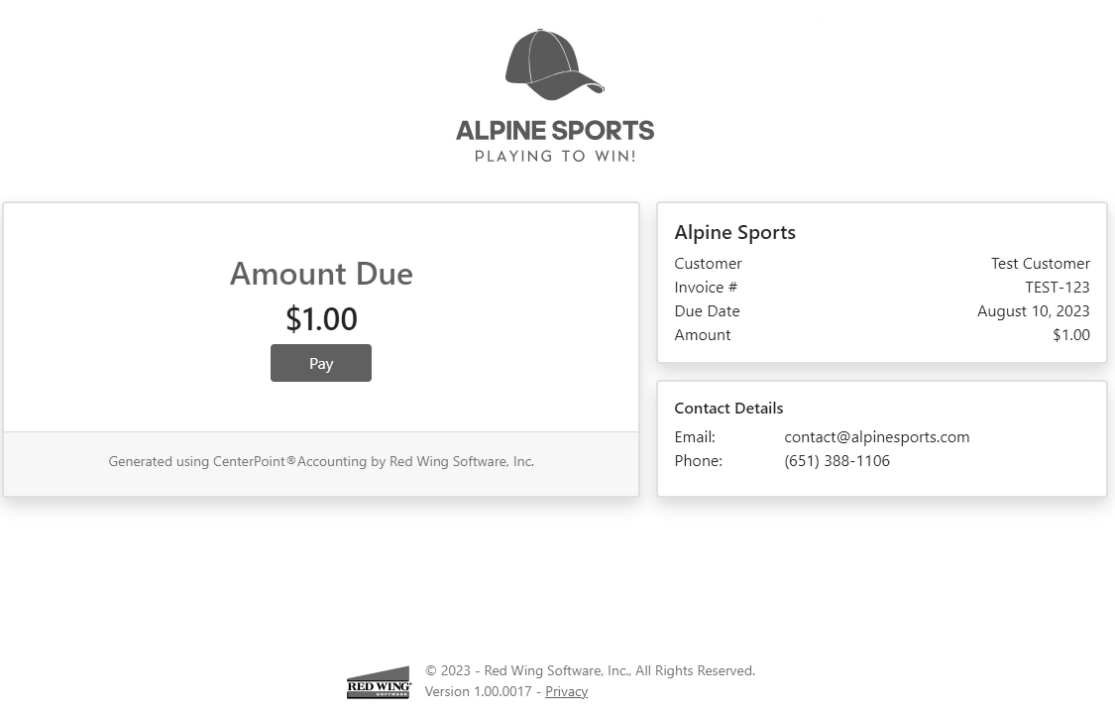Image resolution: width=1115 pixels, height=714 pixels.
Task: Click the Invoice # label
Action: pyautogui.click(x=706, y=288)
